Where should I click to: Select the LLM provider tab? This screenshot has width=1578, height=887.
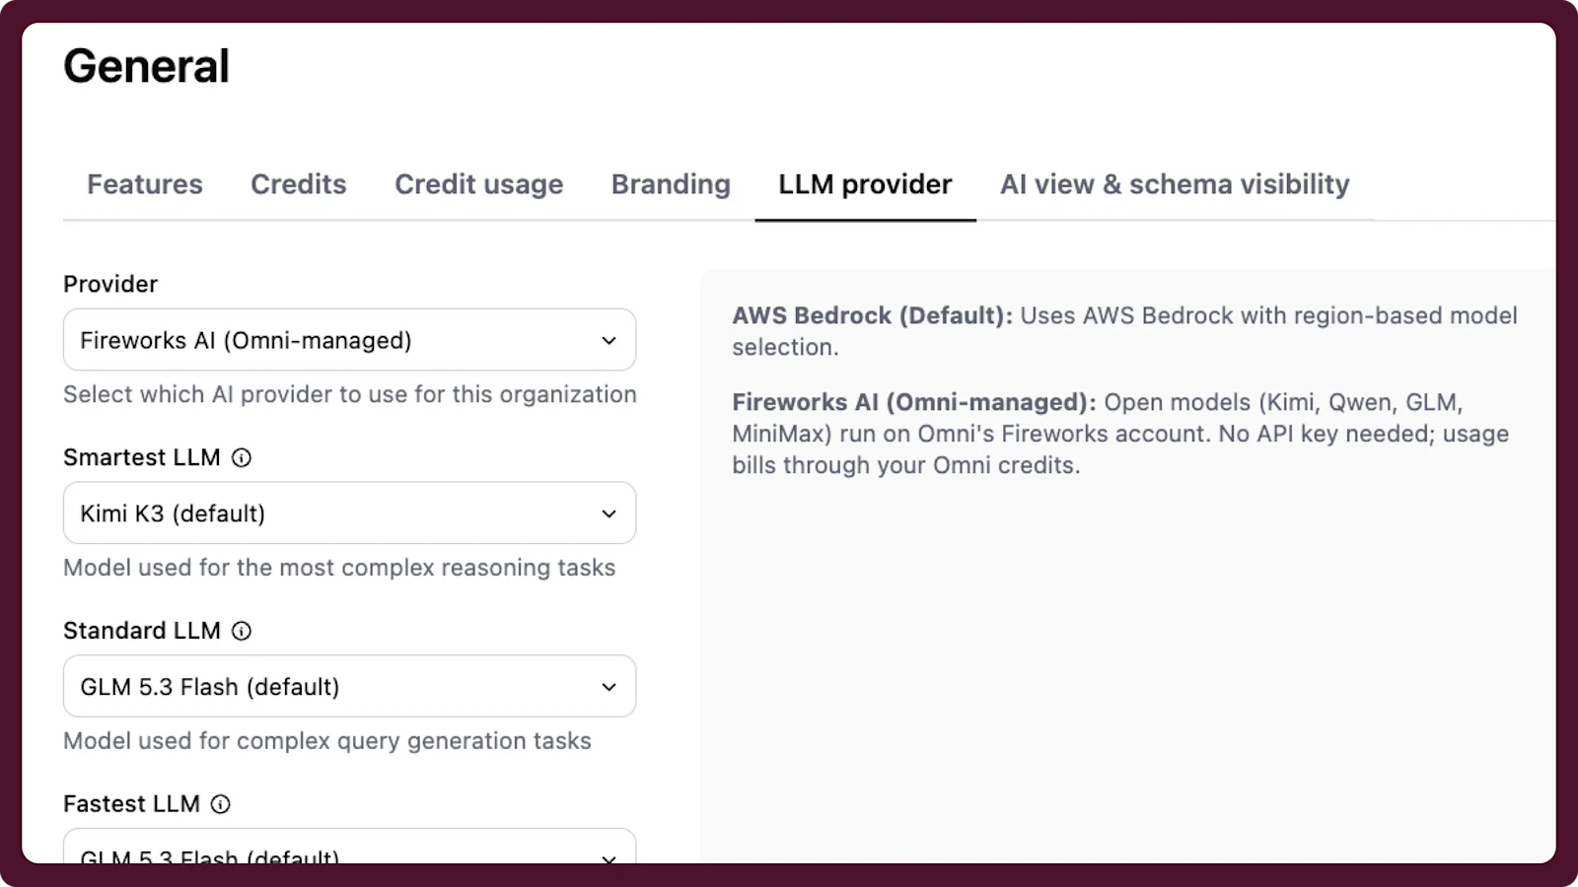[x=865, y=184]
